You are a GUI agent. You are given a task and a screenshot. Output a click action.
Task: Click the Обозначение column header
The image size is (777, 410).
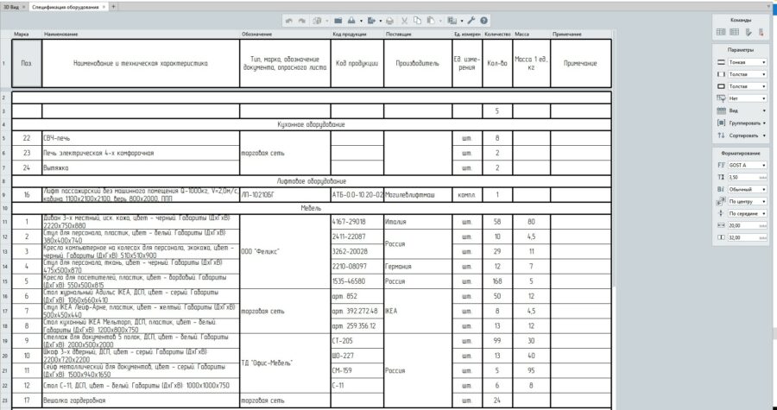click(285, 35)
